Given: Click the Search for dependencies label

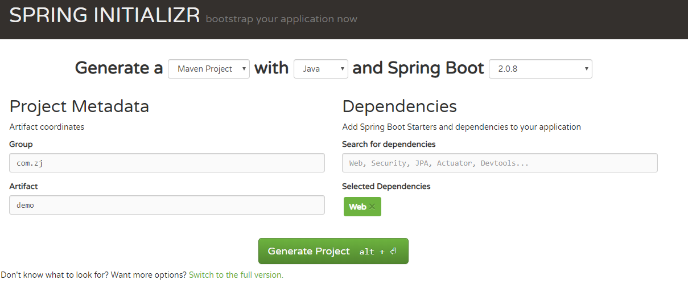Looking at the screenshot, I should point(389,144).
